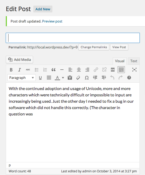Toggle strikethrough formatting
The height and width of the screenshot is (175, 145).
[x=28, y=70]
